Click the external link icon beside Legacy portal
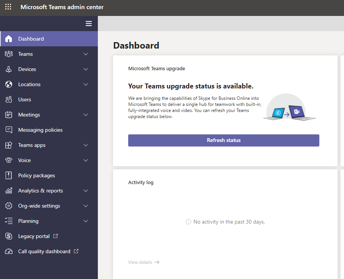This screenshot has width=344, height=279. pos(56,236)
